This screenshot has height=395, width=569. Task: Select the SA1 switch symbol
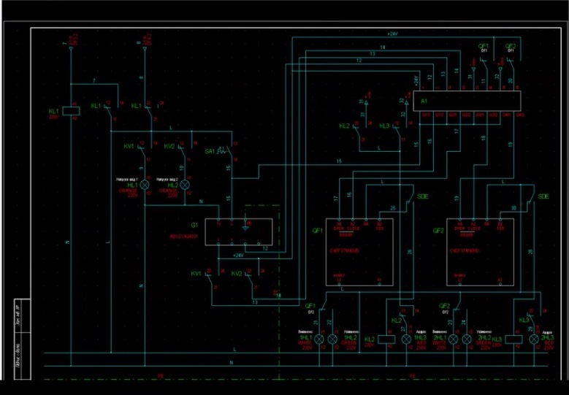(x=226, y=151)
